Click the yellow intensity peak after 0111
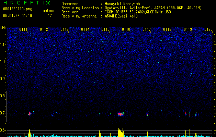216x137 pixels. point(29,133)
